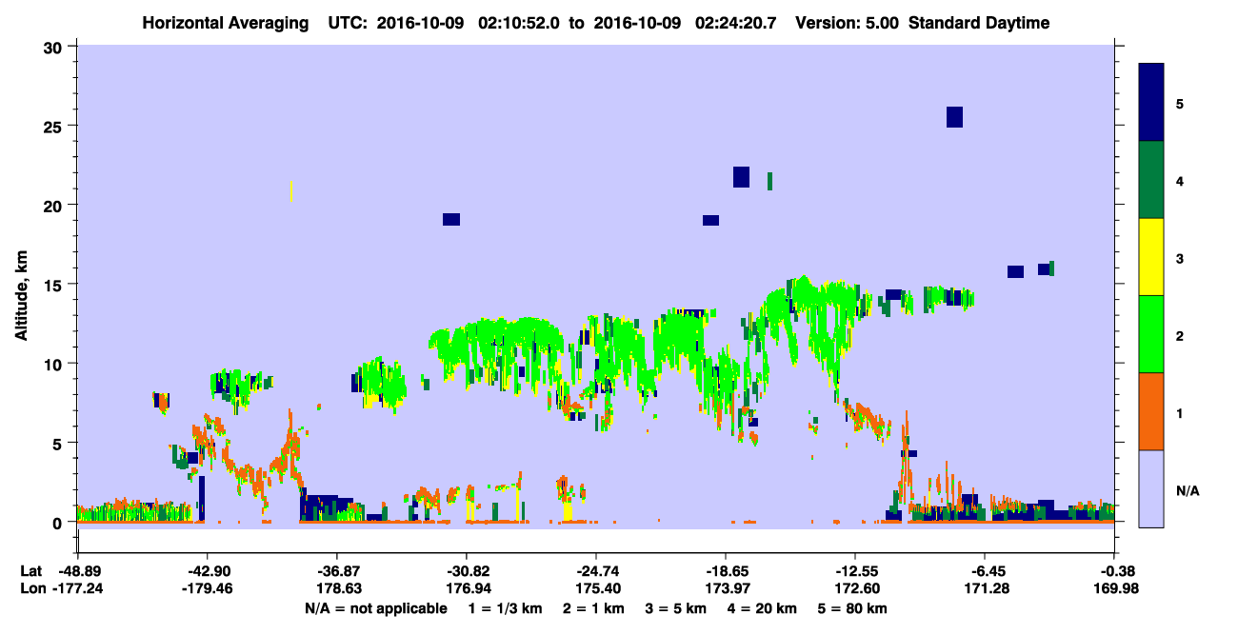Click the 'Standard Daytime' text
The image size is (1238, 635).
point(979,23)
